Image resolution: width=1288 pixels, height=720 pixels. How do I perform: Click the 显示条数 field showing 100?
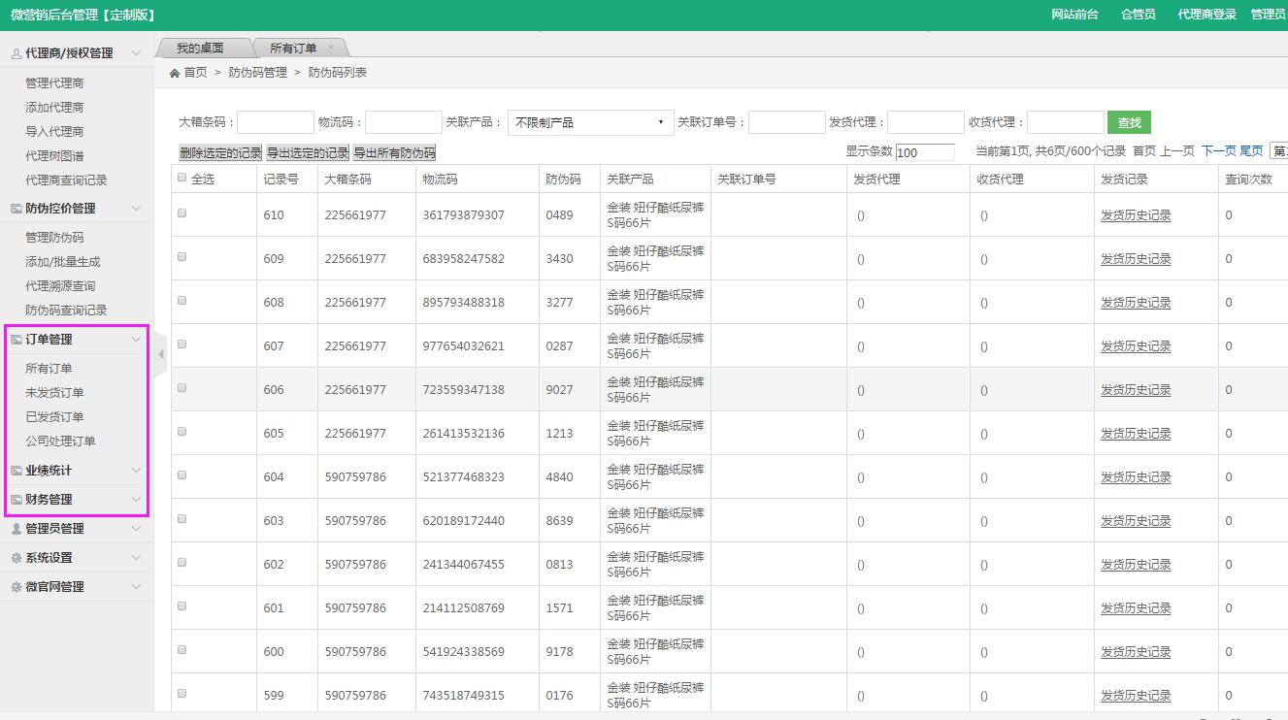925,152
